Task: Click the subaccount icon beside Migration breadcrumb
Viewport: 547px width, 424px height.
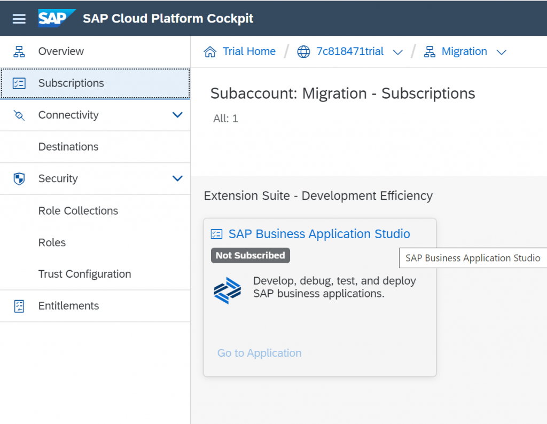Action: (x=429, y=52)
